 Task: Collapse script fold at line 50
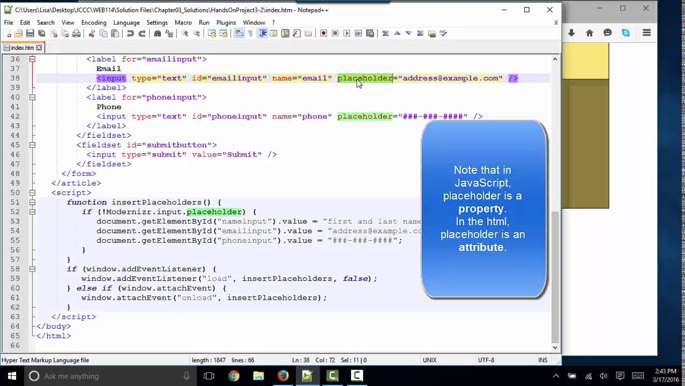click(x=32, y=192)
